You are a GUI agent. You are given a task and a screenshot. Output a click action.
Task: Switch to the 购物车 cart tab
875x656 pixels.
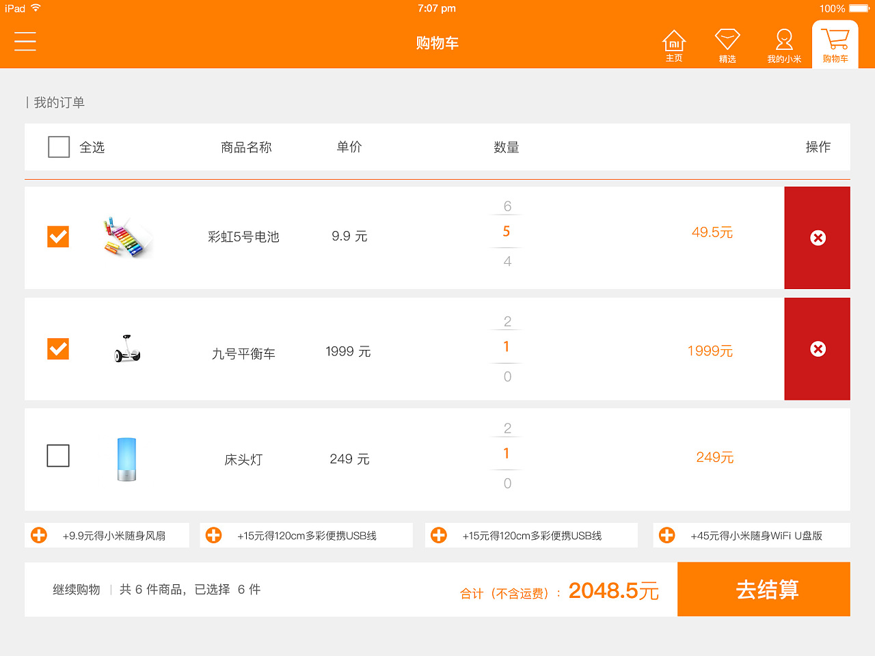(x=835, y=44)
